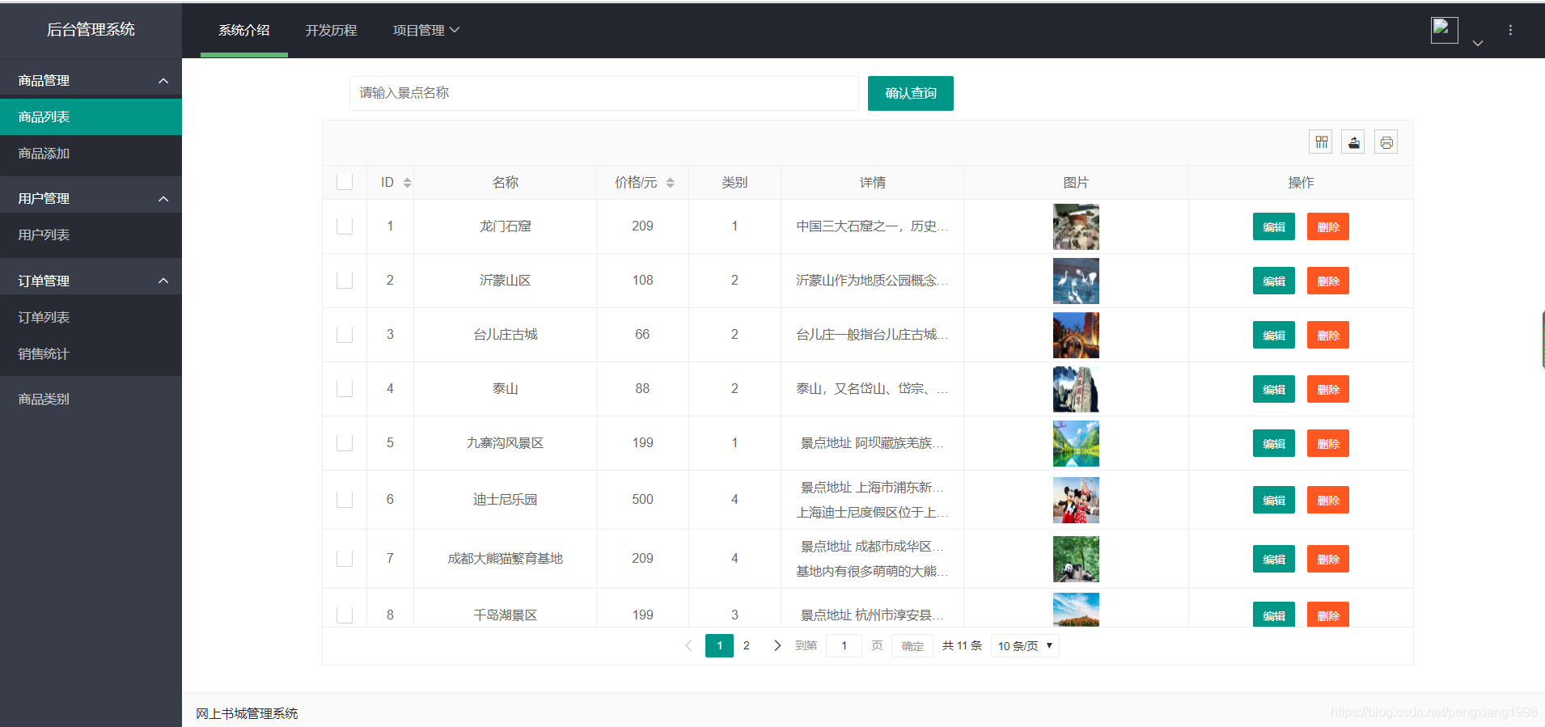Screen dimensions: 1545x727
Task: Click 编辑 for 泰山
Action: pyautogui.click(x=1274, y=390)
